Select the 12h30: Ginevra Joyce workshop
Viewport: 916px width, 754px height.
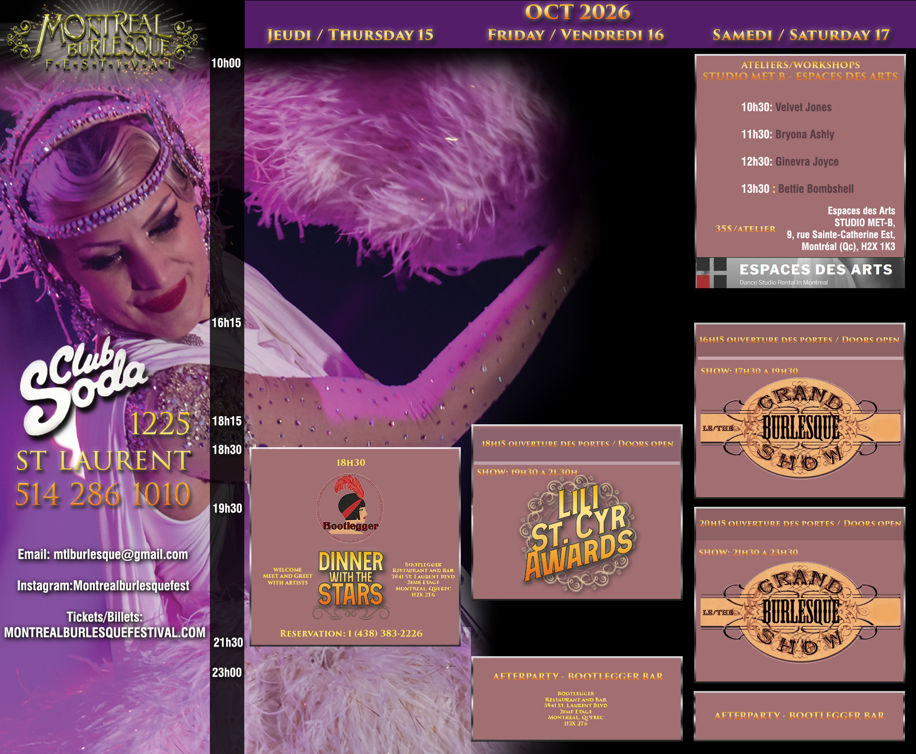point(790,162)
